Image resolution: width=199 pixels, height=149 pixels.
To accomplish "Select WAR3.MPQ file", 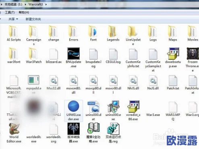I will [x=173, y=111].
